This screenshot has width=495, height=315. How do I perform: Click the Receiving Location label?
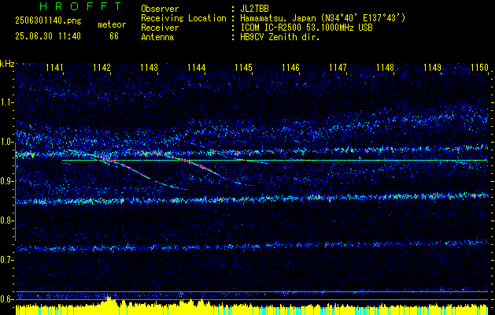[183, 19]
